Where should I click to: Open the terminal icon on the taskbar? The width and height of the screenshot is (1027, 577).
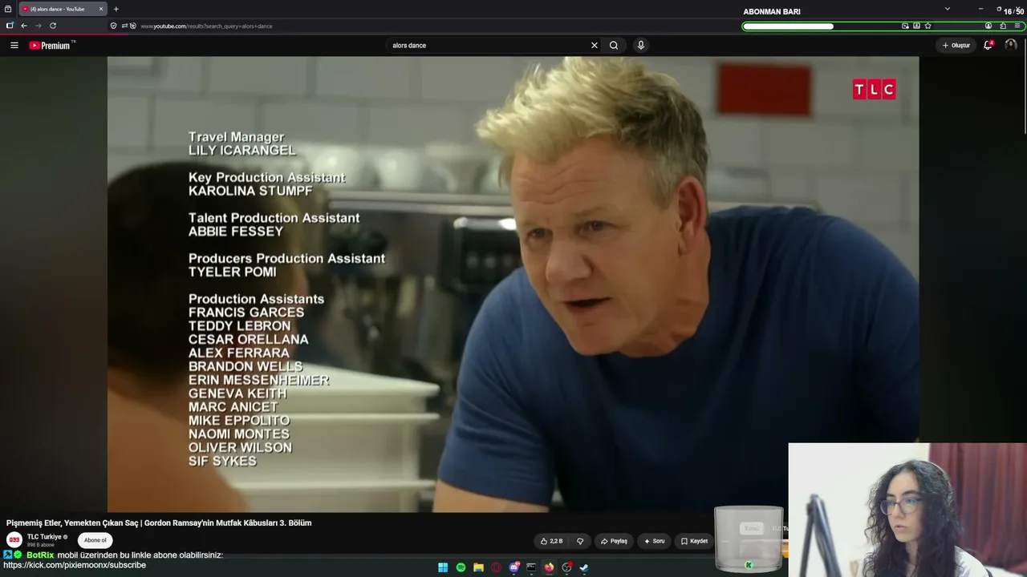(x=531, y=567)
